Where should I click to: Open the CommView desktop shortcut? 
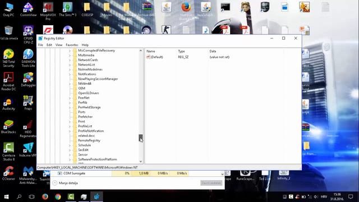point(28,10)
